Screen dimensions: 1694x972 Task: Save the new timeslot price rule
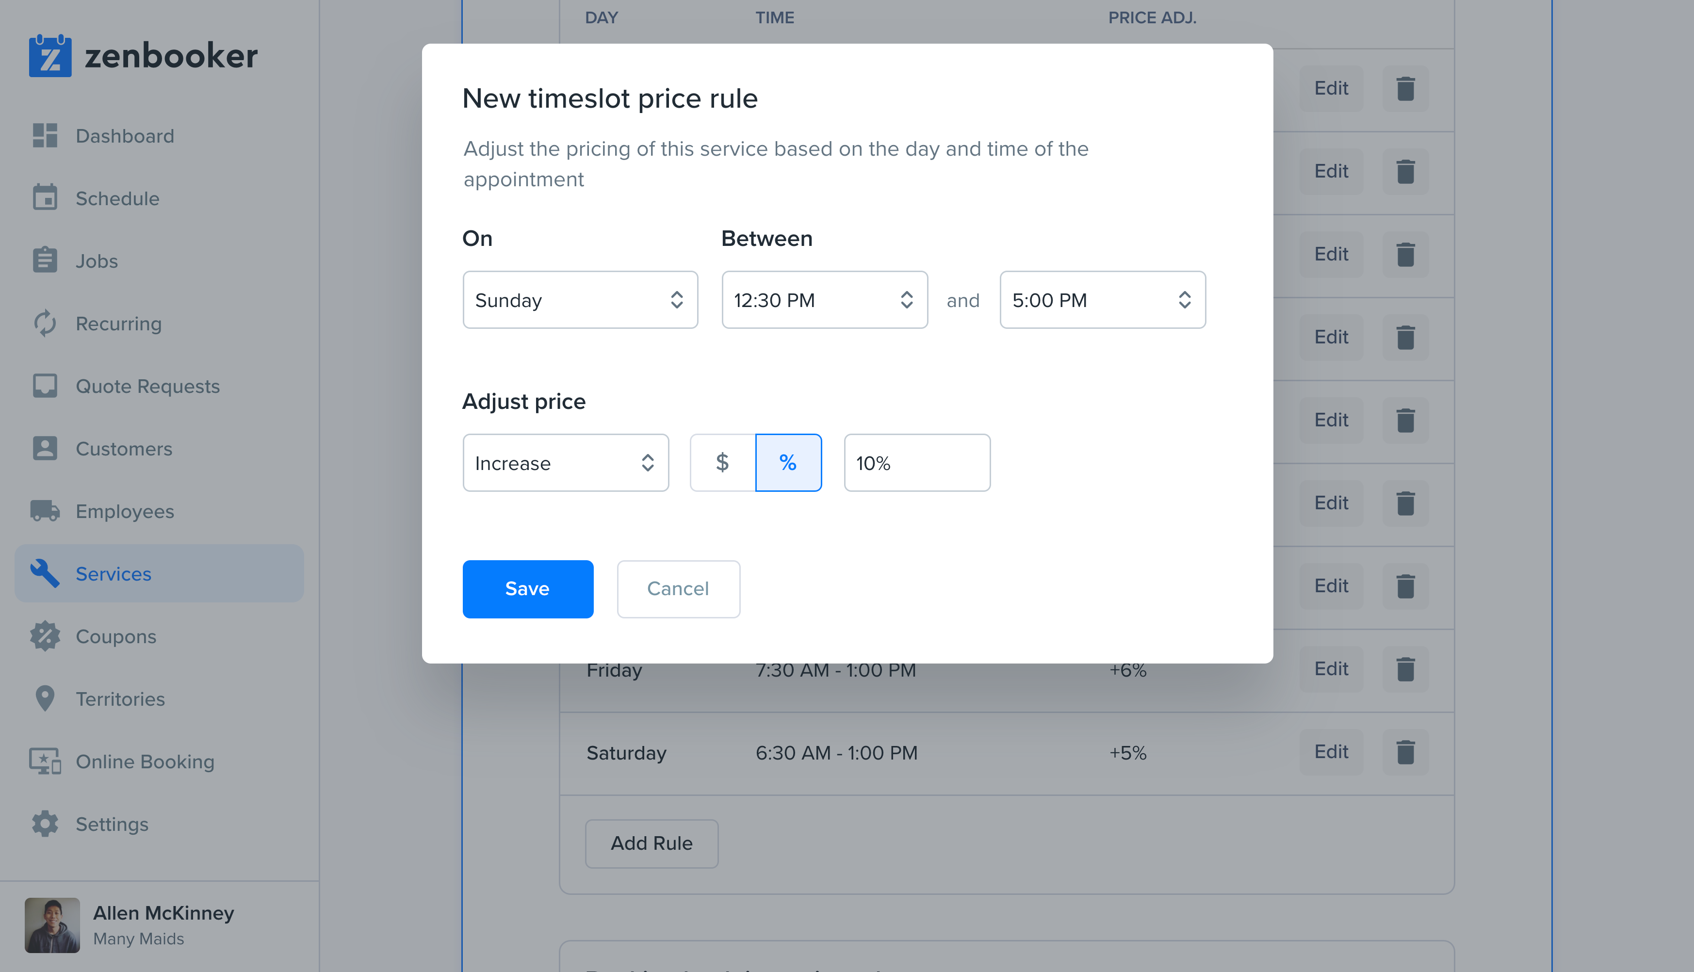527,588
